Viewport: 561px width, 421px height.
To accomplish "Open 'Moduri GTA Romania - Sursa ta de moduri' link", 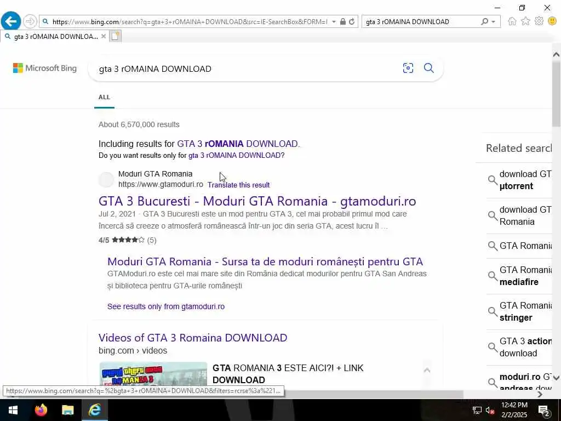I will point(265,261).
